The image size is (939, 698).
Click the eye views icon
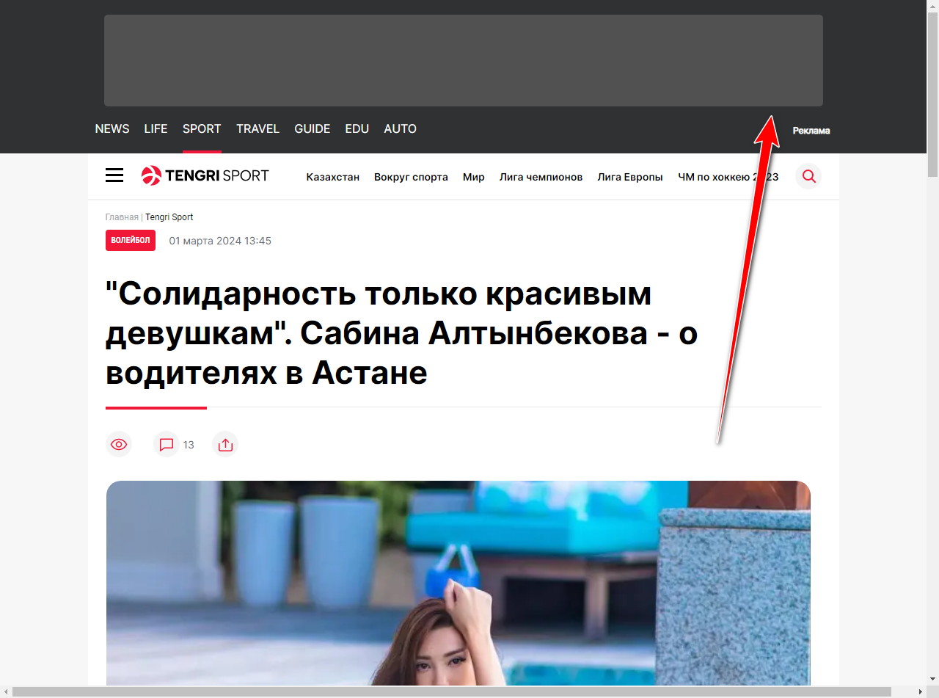[119, 445]
